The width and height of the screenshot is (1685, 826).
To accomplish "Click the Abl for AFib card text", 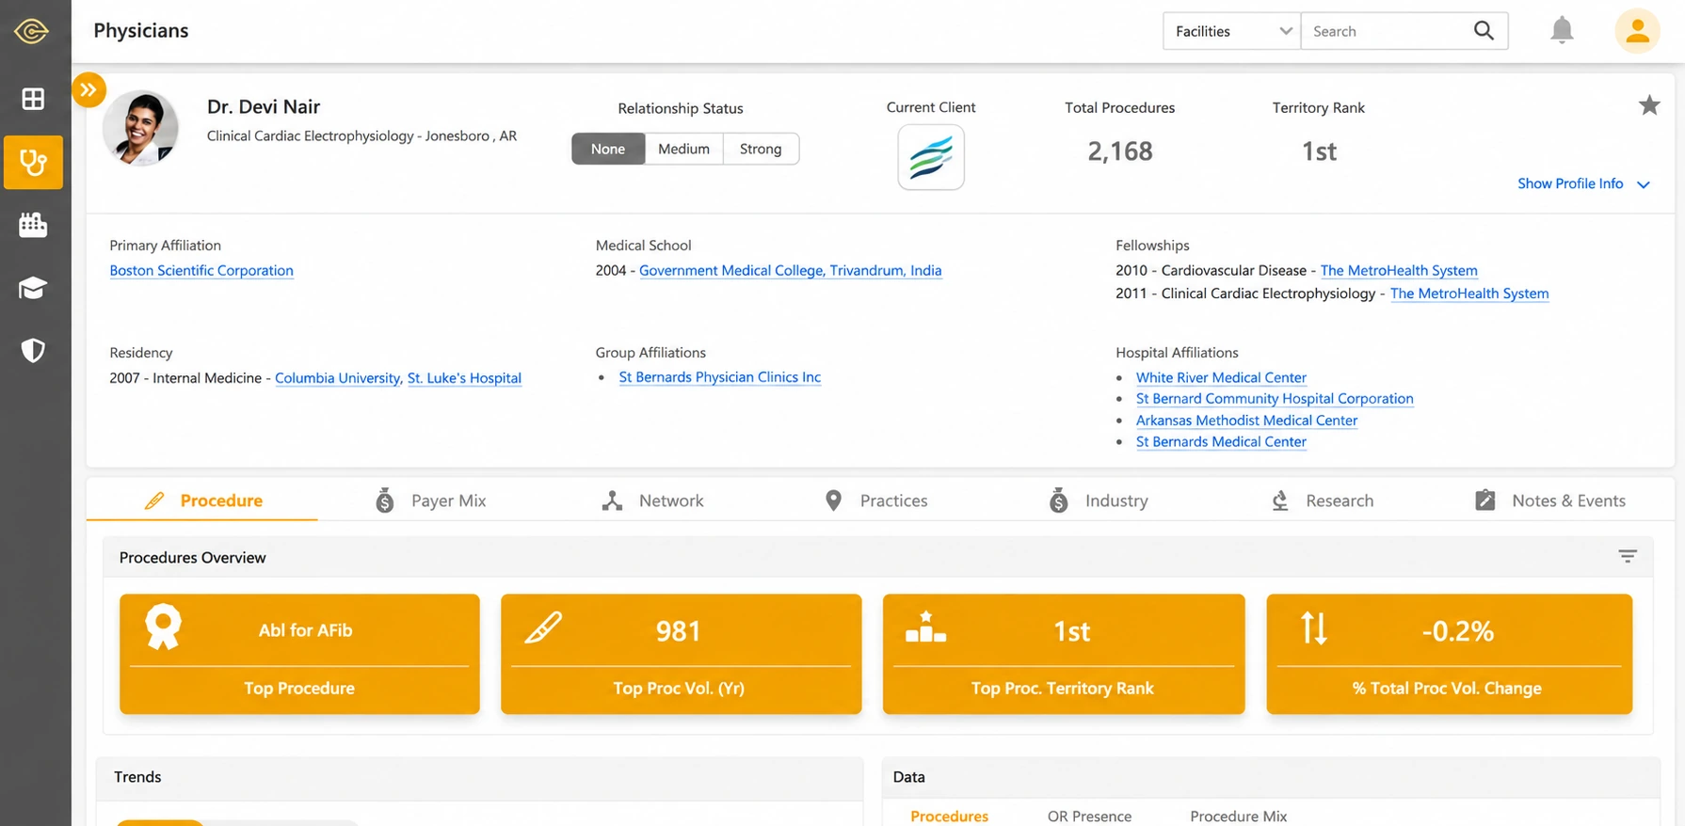I will 305,630.
